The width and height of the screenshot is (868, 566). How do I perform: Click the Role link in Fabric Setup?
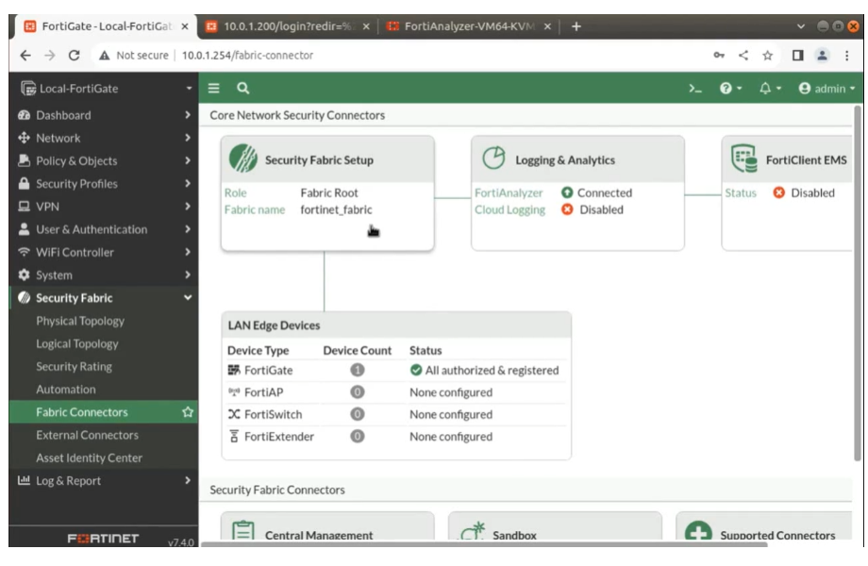coord(235,192)
